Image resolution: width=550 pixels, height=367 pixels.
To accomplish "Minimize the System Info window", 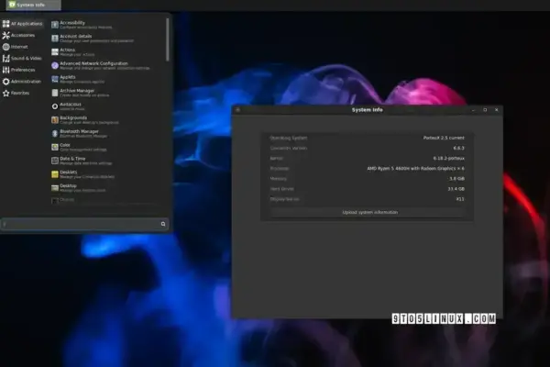I will pos(473,110).
